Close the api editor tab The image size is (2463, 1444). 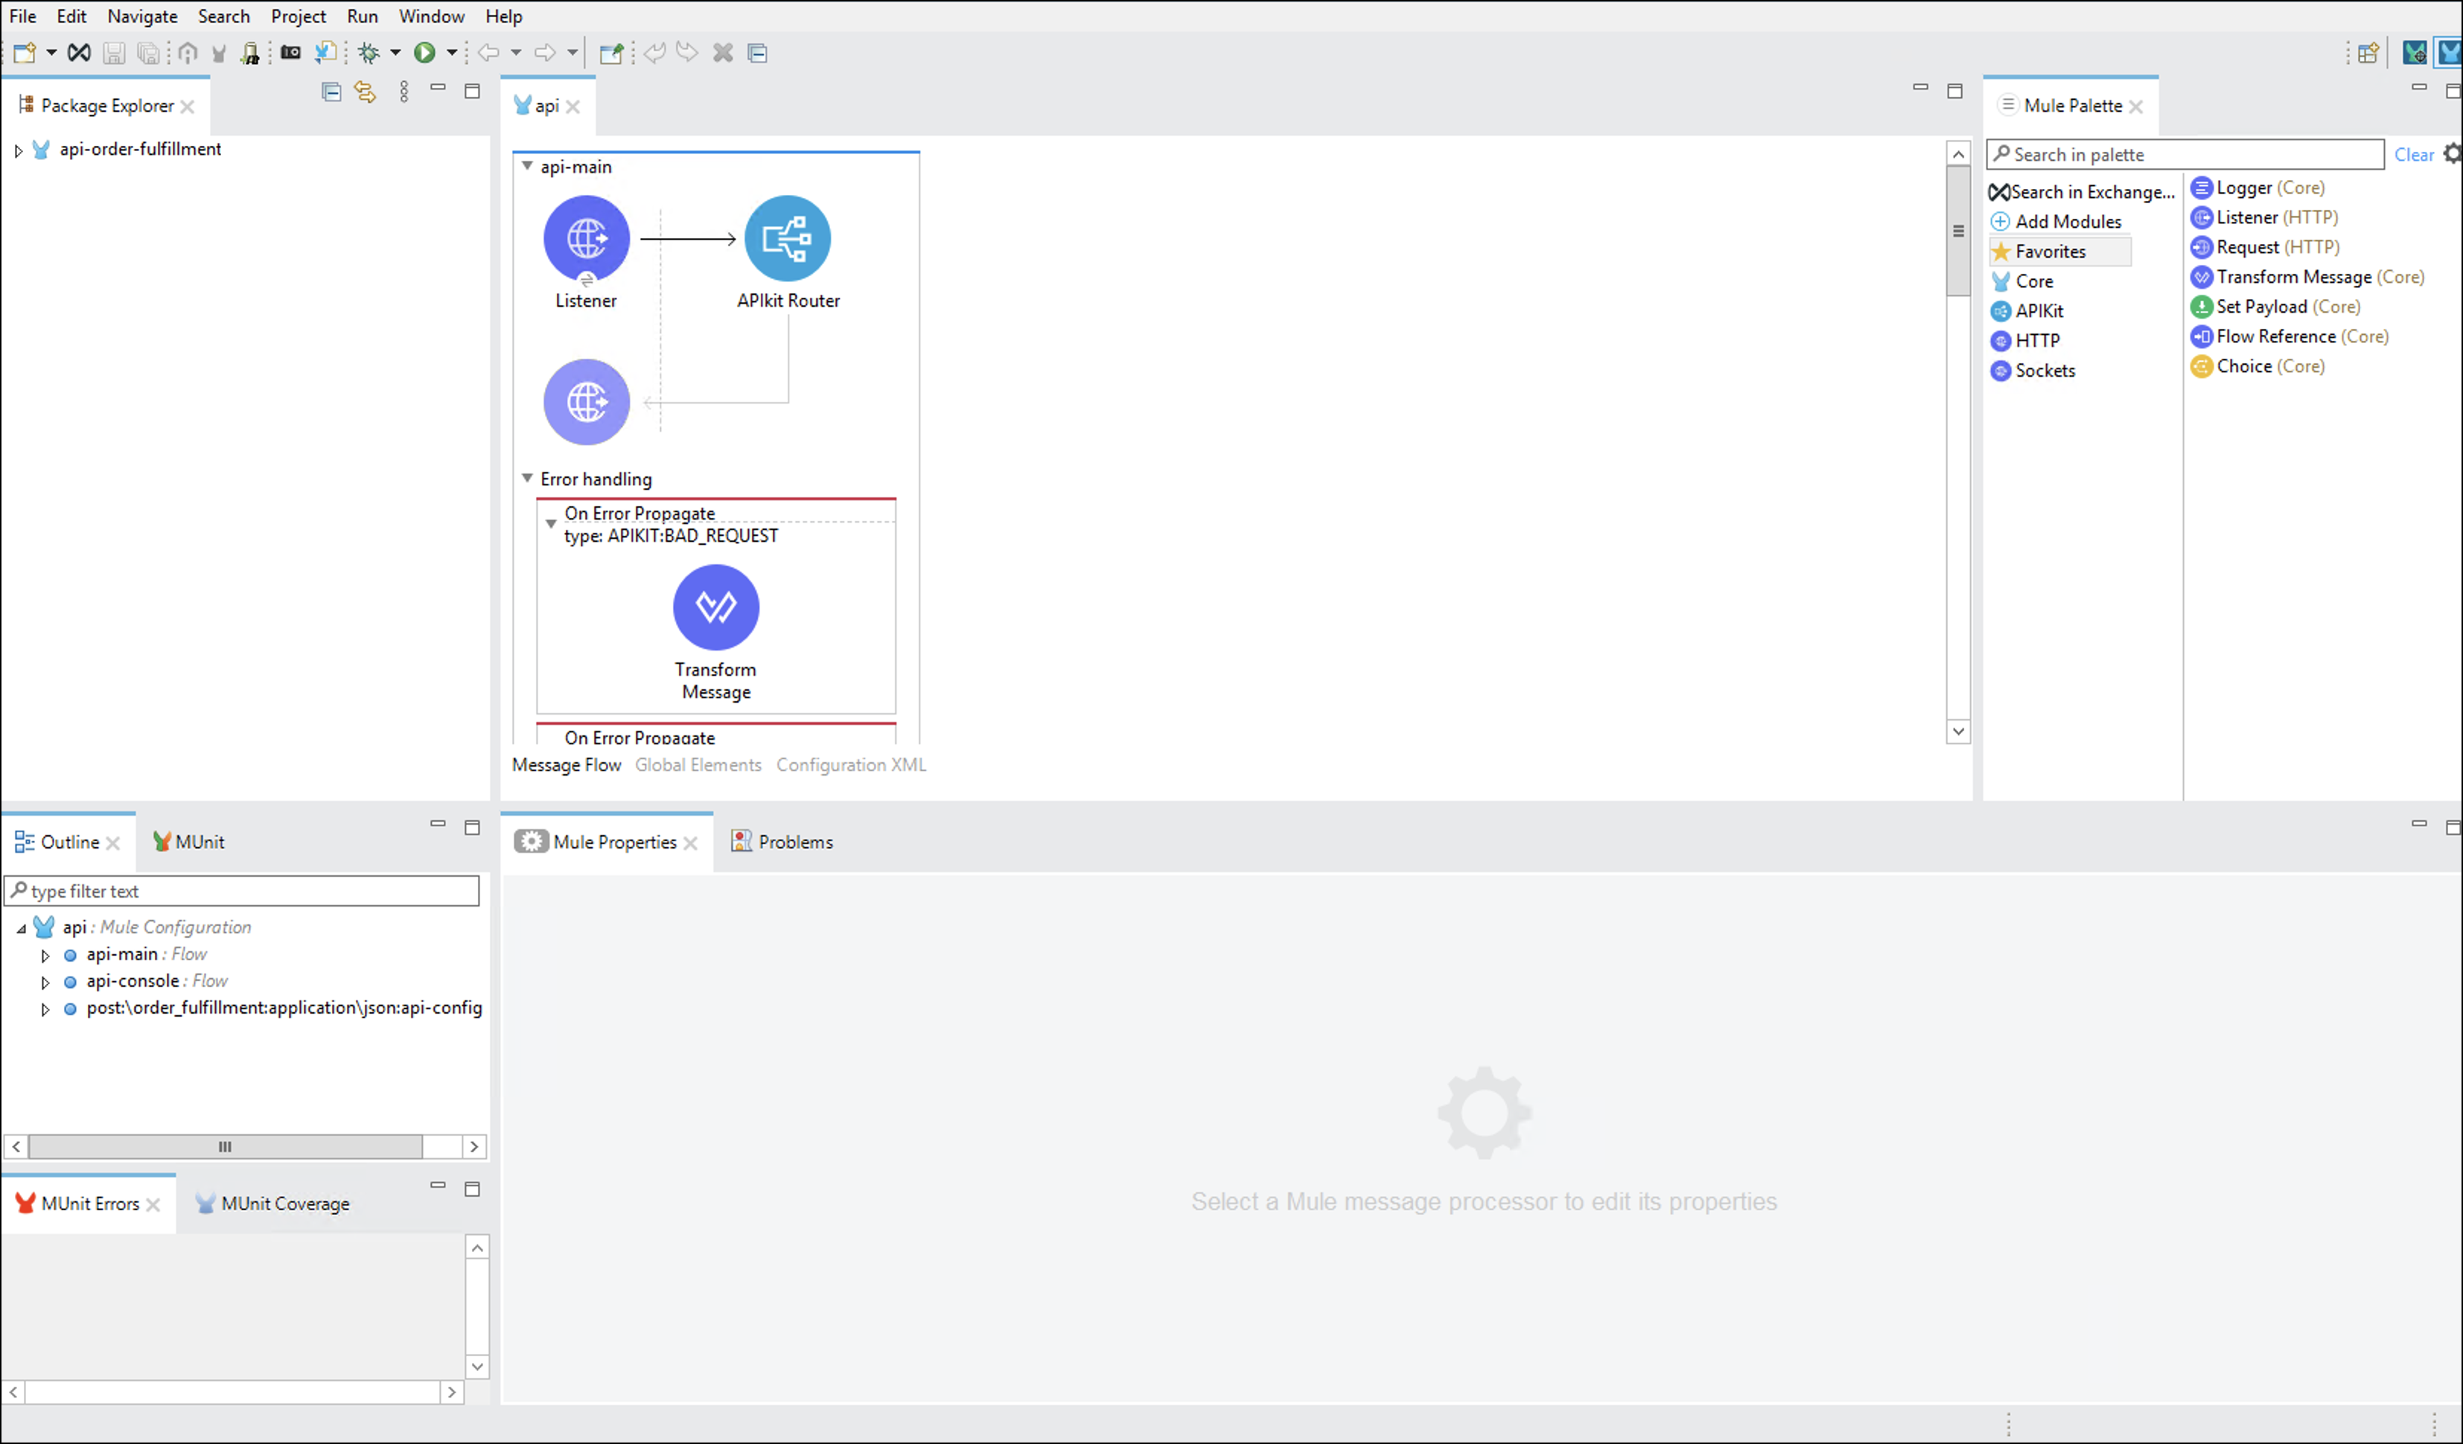point(574,106)
